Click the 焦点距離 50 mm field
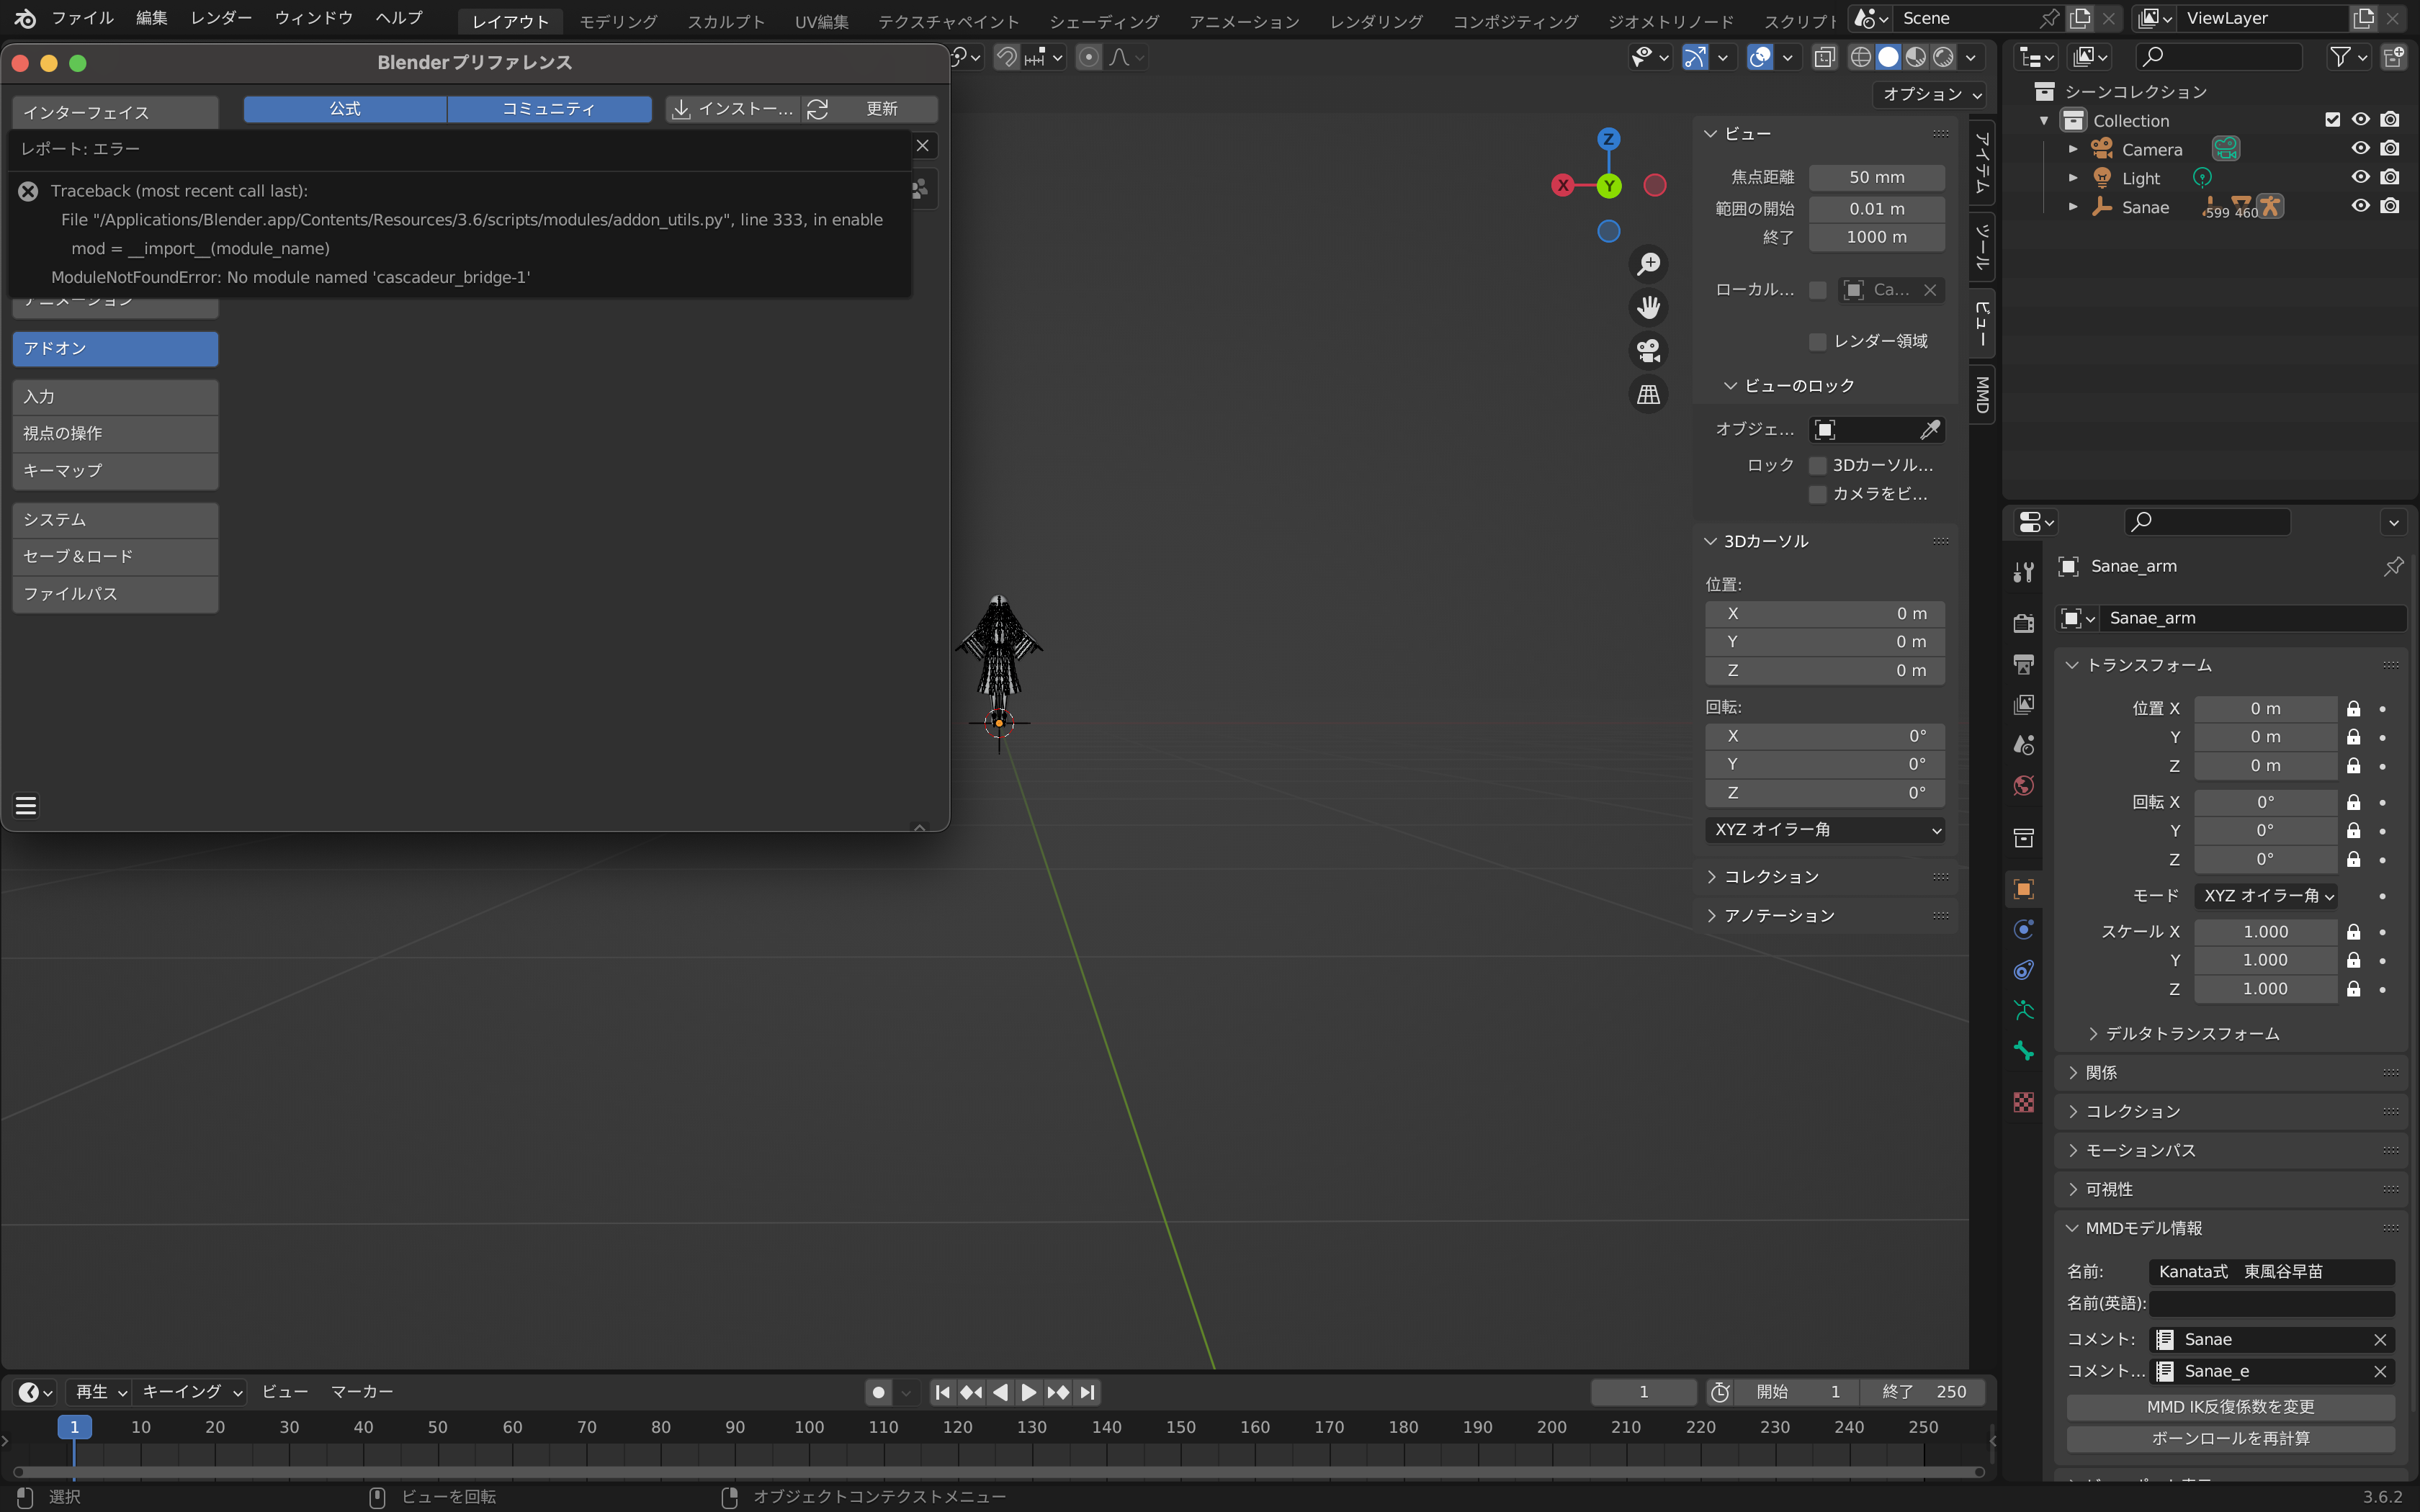 click(x=1876, y=177)
